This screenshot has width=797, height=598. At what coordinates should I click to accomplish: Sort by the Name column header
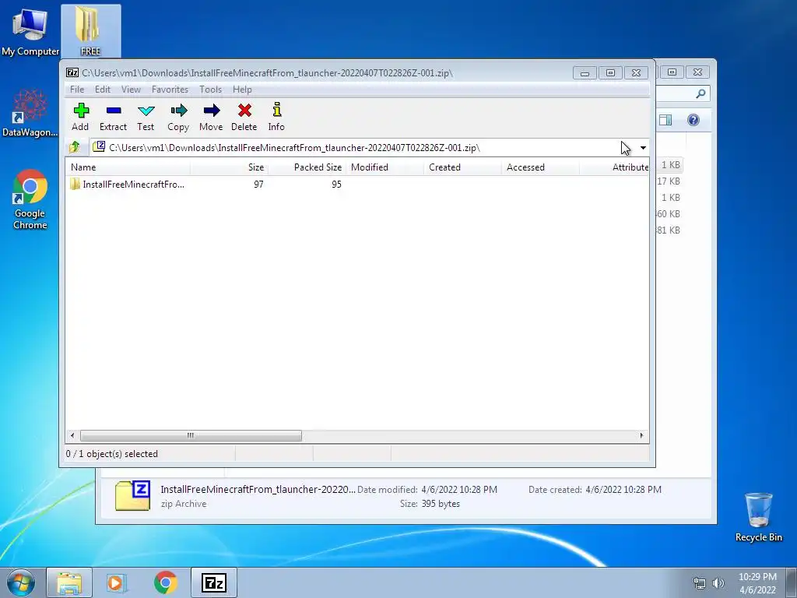pos(128,167)
